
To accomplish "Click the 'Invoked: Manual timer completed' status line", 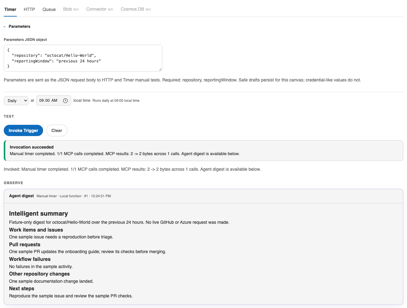I will point(132,169).
